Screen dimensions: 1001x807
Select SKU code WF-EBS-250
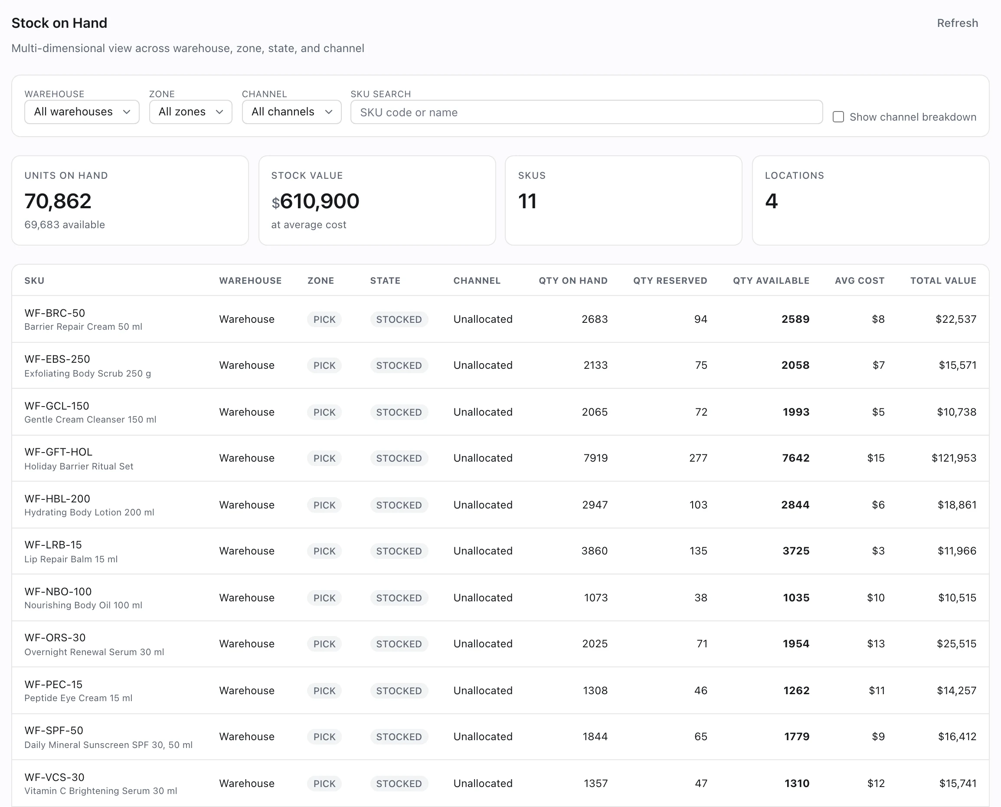57,359
